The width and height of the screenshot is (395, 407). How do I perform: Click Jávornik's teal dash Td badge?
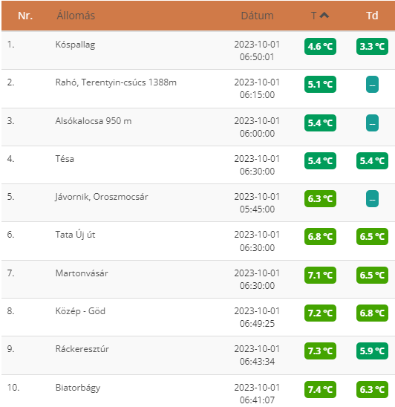coord(372,199)
